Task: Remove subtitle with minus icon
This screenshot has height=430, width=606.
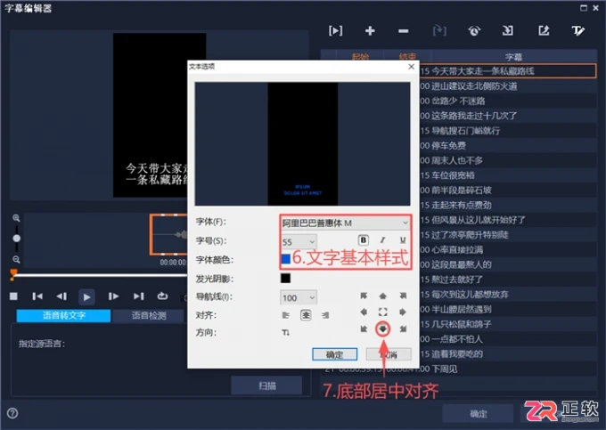Action: coord(403,31)
